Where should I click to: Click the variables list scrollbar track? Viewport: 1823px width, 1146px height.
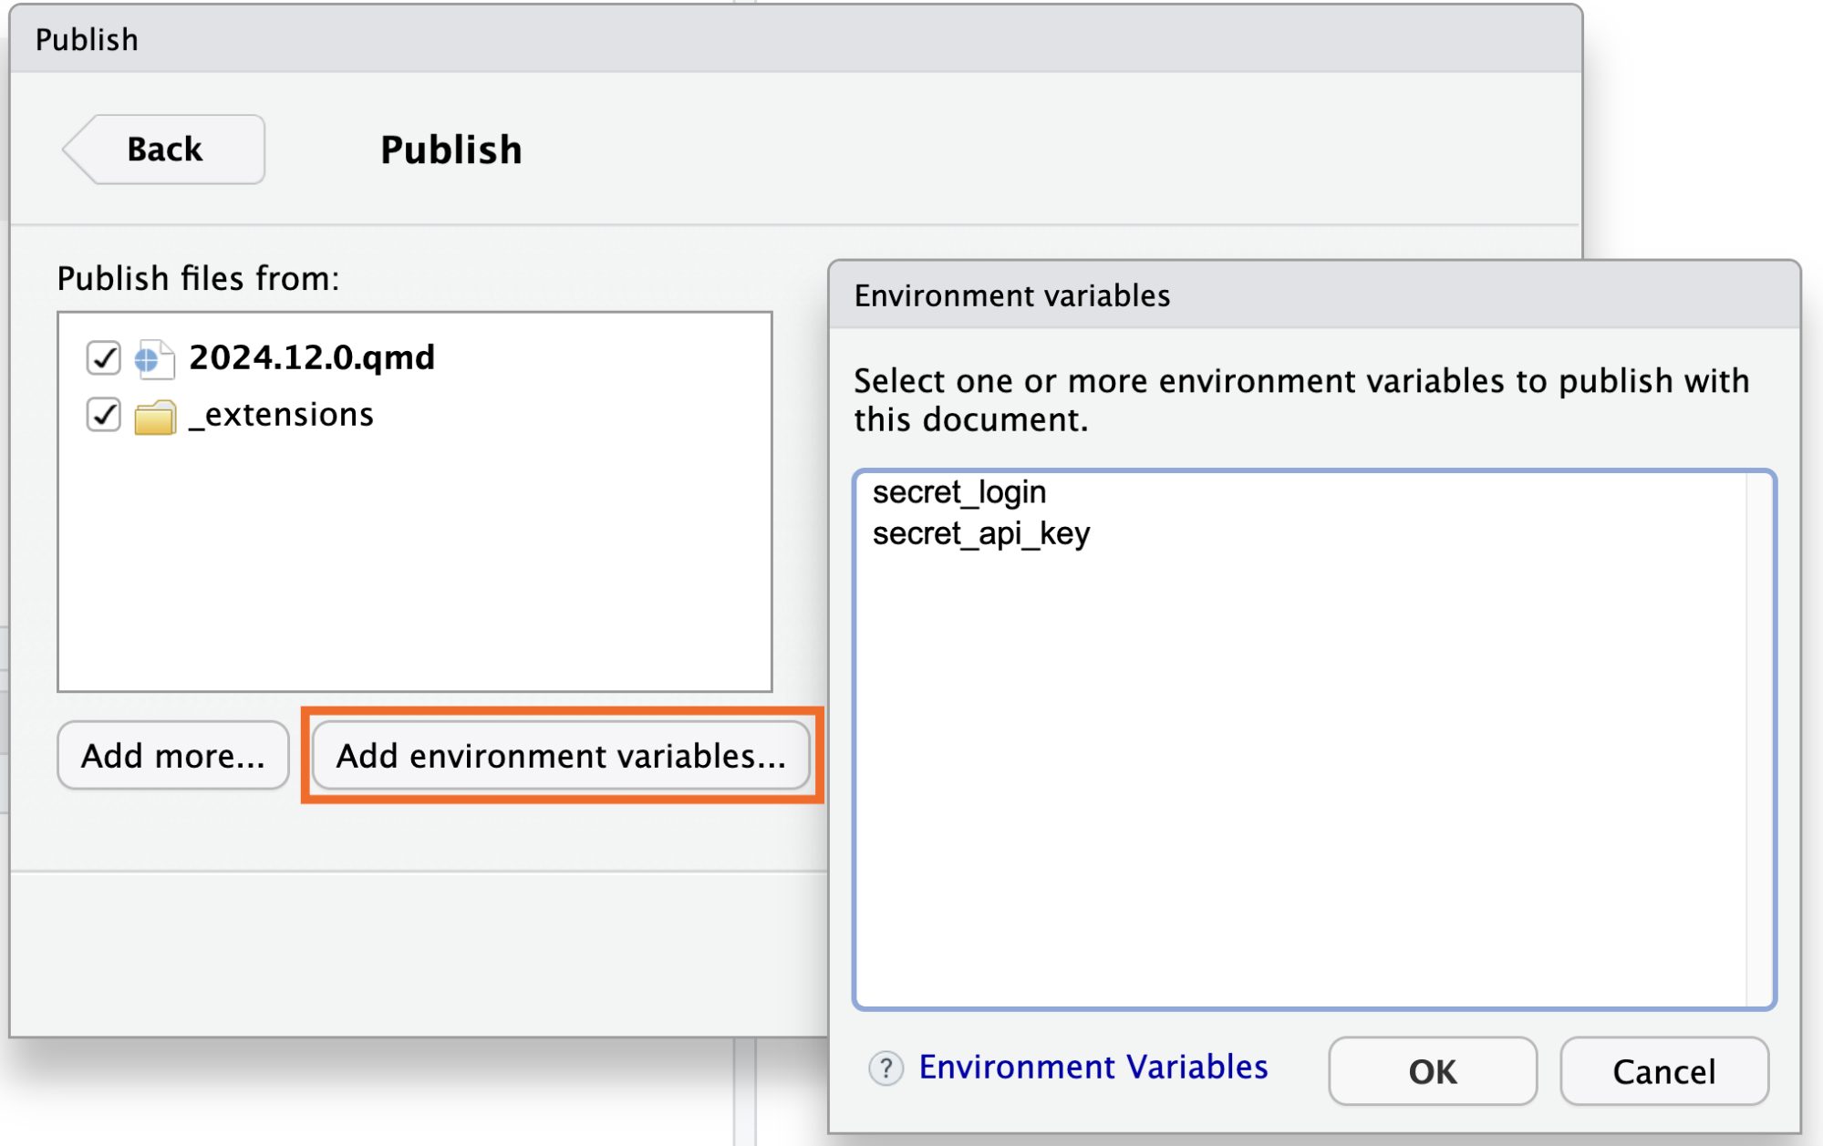[x=1759, y=738]
